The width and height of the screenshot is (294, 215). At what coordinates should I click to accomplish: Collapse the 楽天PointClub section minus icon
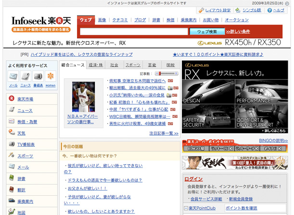point(186,208)
